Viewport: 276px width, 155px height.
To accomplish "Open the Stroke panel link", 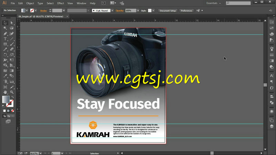I will pos(43,11).
